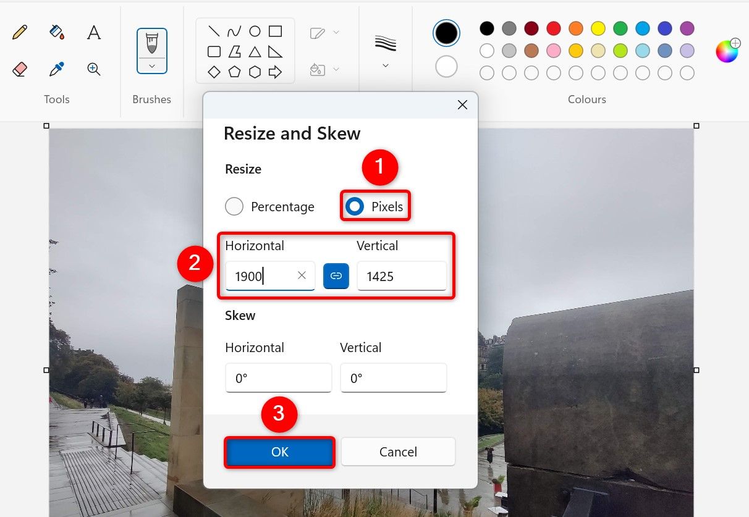Open the Brushes dropdown
Viewport: 749px width, 517px height.
point(151,65)
